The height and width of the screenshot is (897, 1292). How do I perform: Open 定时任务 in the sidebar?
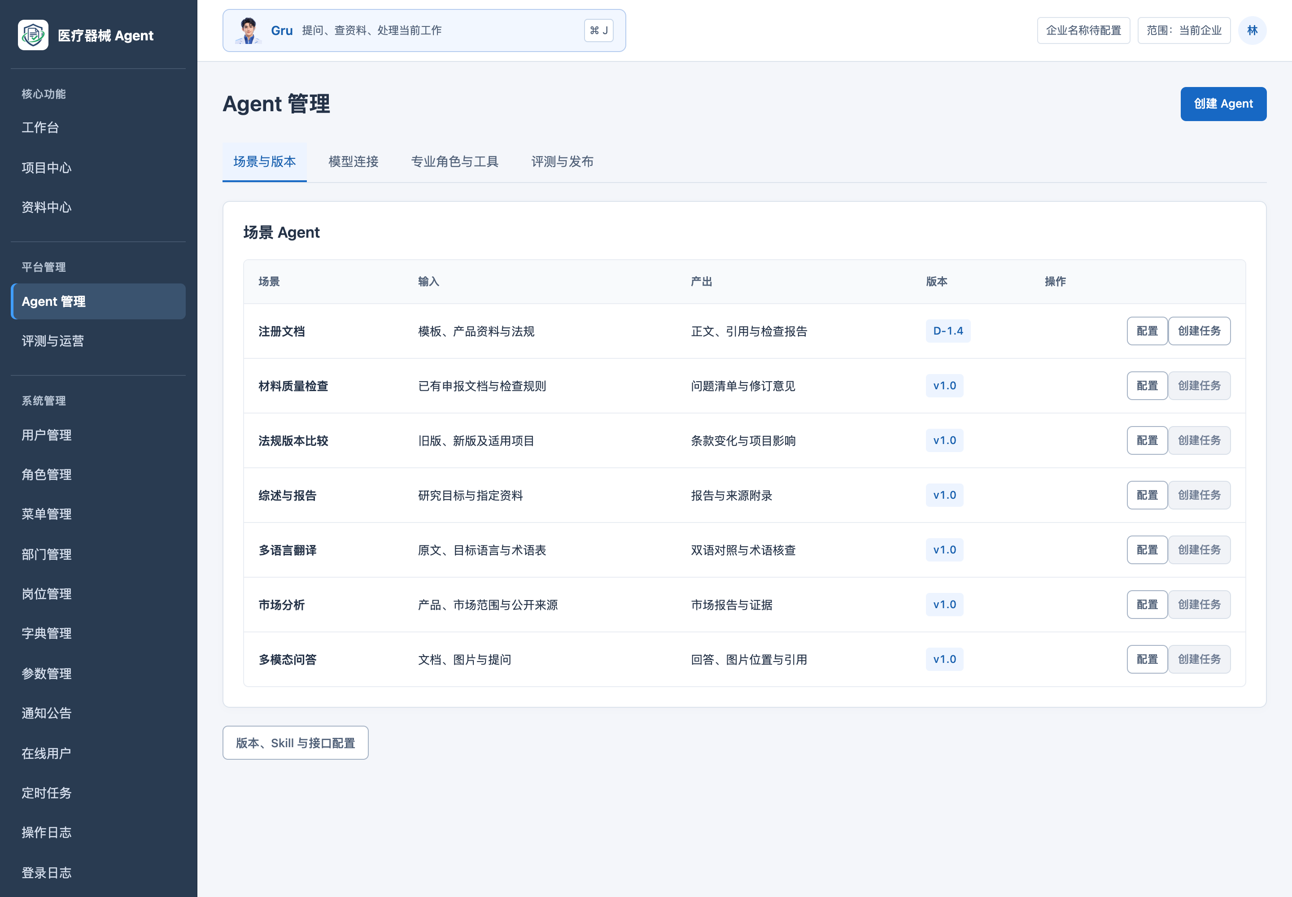(x=98, y=793)
